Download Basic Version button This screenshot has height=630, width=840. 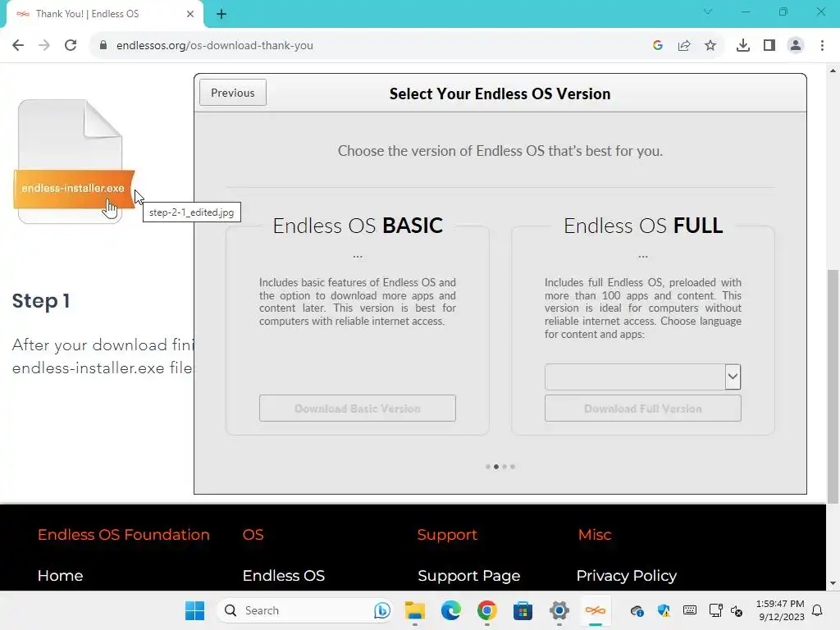(x=358, y=409)
